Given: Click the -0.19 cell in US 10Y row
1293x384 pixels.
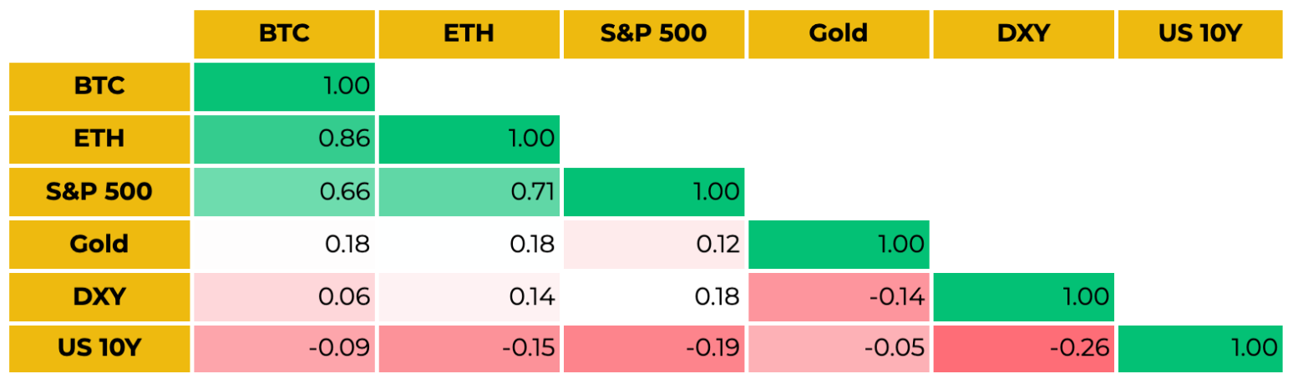Looking at the screenshot, I should tap(654, 348).
